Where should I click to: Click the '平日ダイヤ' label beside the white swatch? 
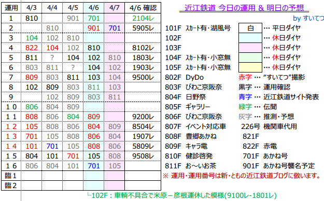[286, 28]
